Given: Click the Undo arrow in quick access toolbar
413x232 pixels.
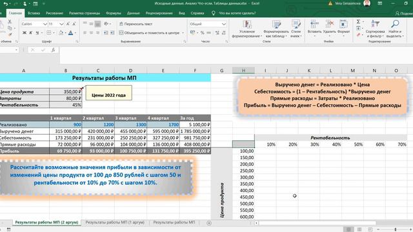Looking at the screenshot, I should (x=5, y=4).
